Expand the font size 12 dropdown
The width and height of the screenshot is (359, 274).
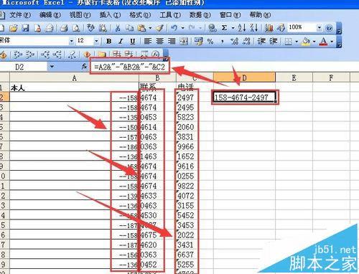coord(96,42)
